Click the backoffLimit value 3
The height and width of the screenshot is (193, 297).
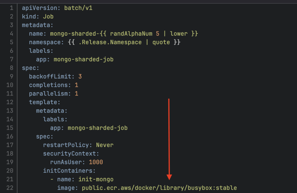click(x=80, y=77)
